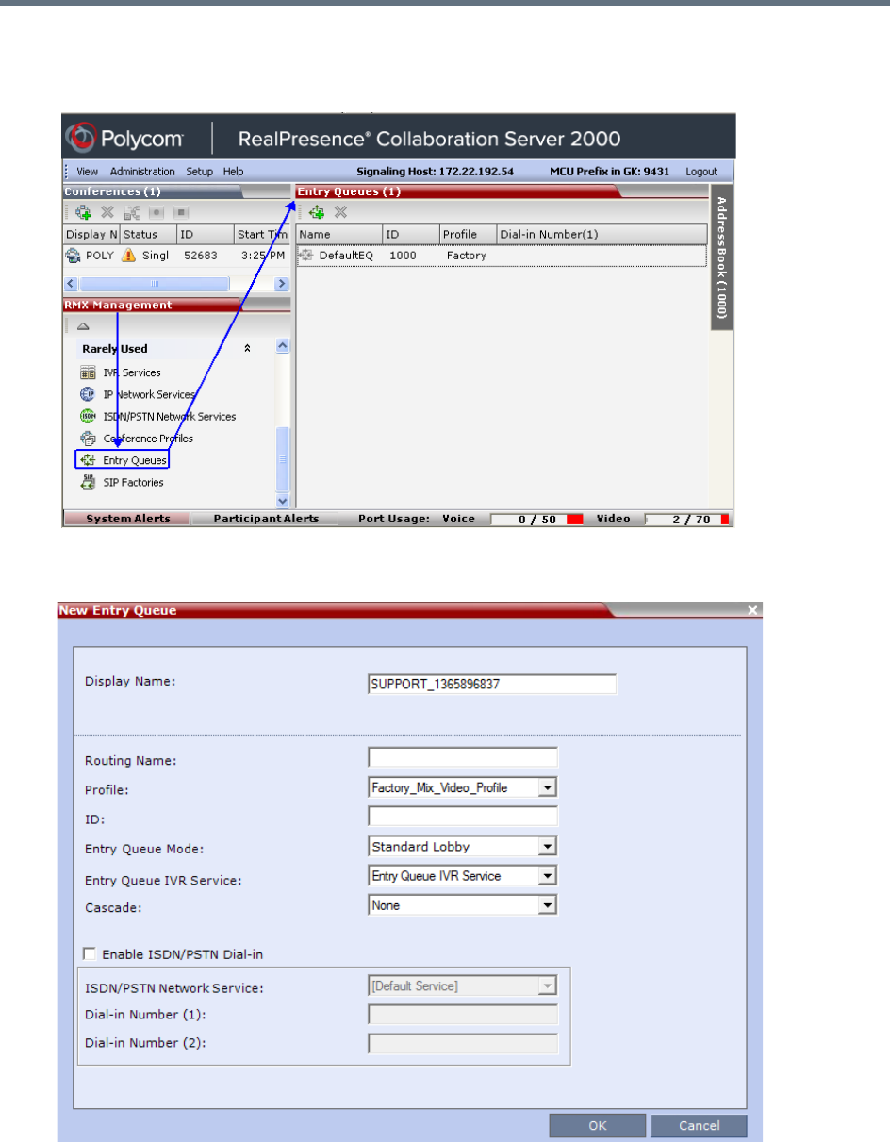The height and width of the screenshot is (1142, 890).
Task: Open Entry Queues in RMX Management list
Action: pyautogui.click(x=135, y=460)
